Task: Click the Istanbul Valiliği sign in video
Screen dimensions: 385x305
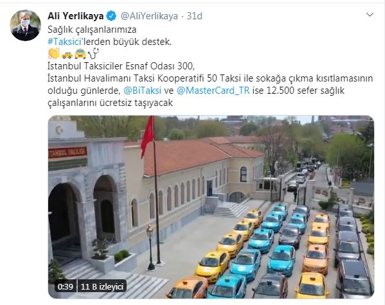Action: (x=67, y=152)
